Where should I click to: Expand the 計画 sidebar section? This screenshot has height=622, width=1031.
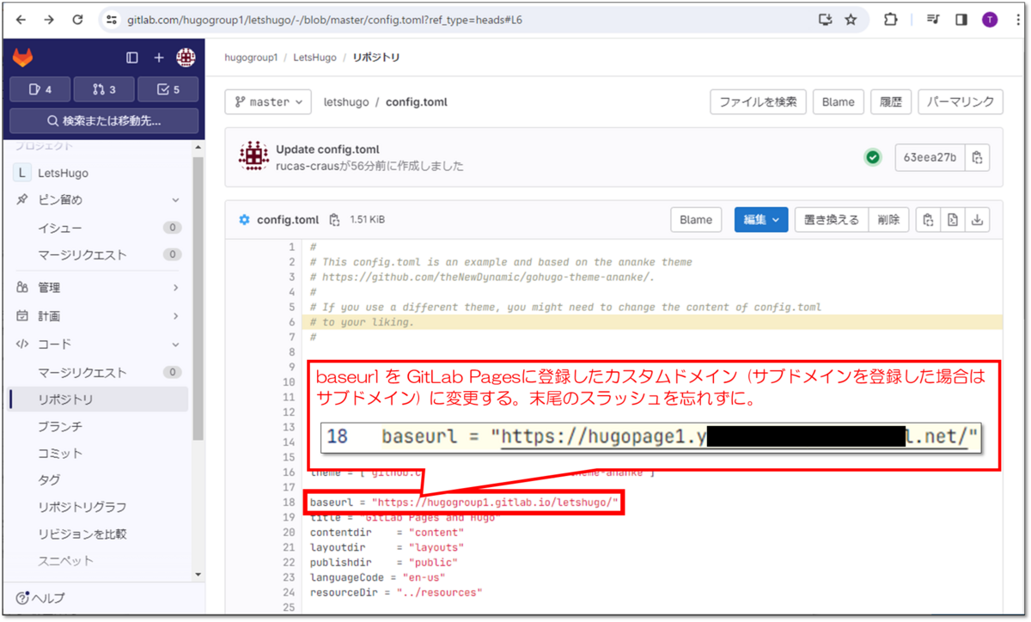99,316
